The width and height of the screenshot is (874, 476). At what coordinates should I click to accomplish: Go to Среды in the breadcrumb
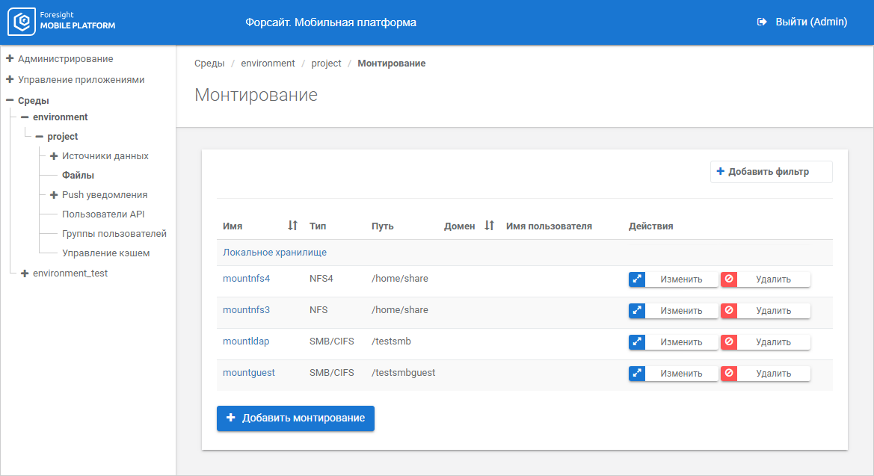209,64
